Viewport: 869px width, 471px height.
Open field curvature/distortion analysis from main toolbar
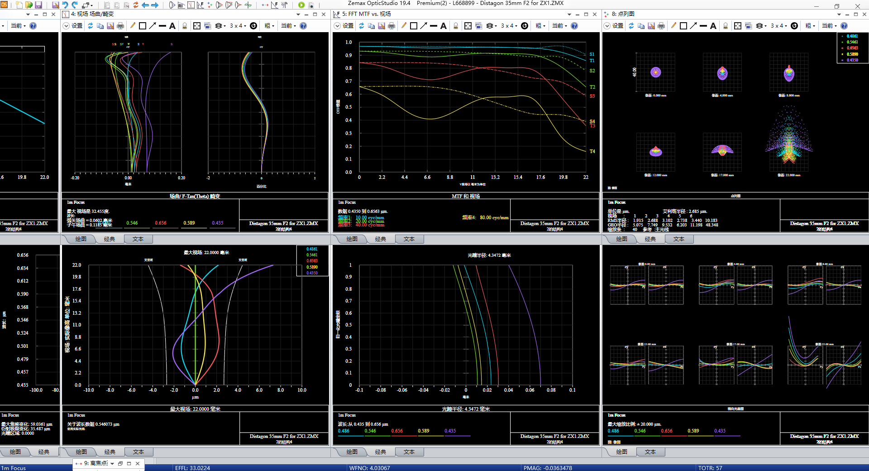pos(191,5)
